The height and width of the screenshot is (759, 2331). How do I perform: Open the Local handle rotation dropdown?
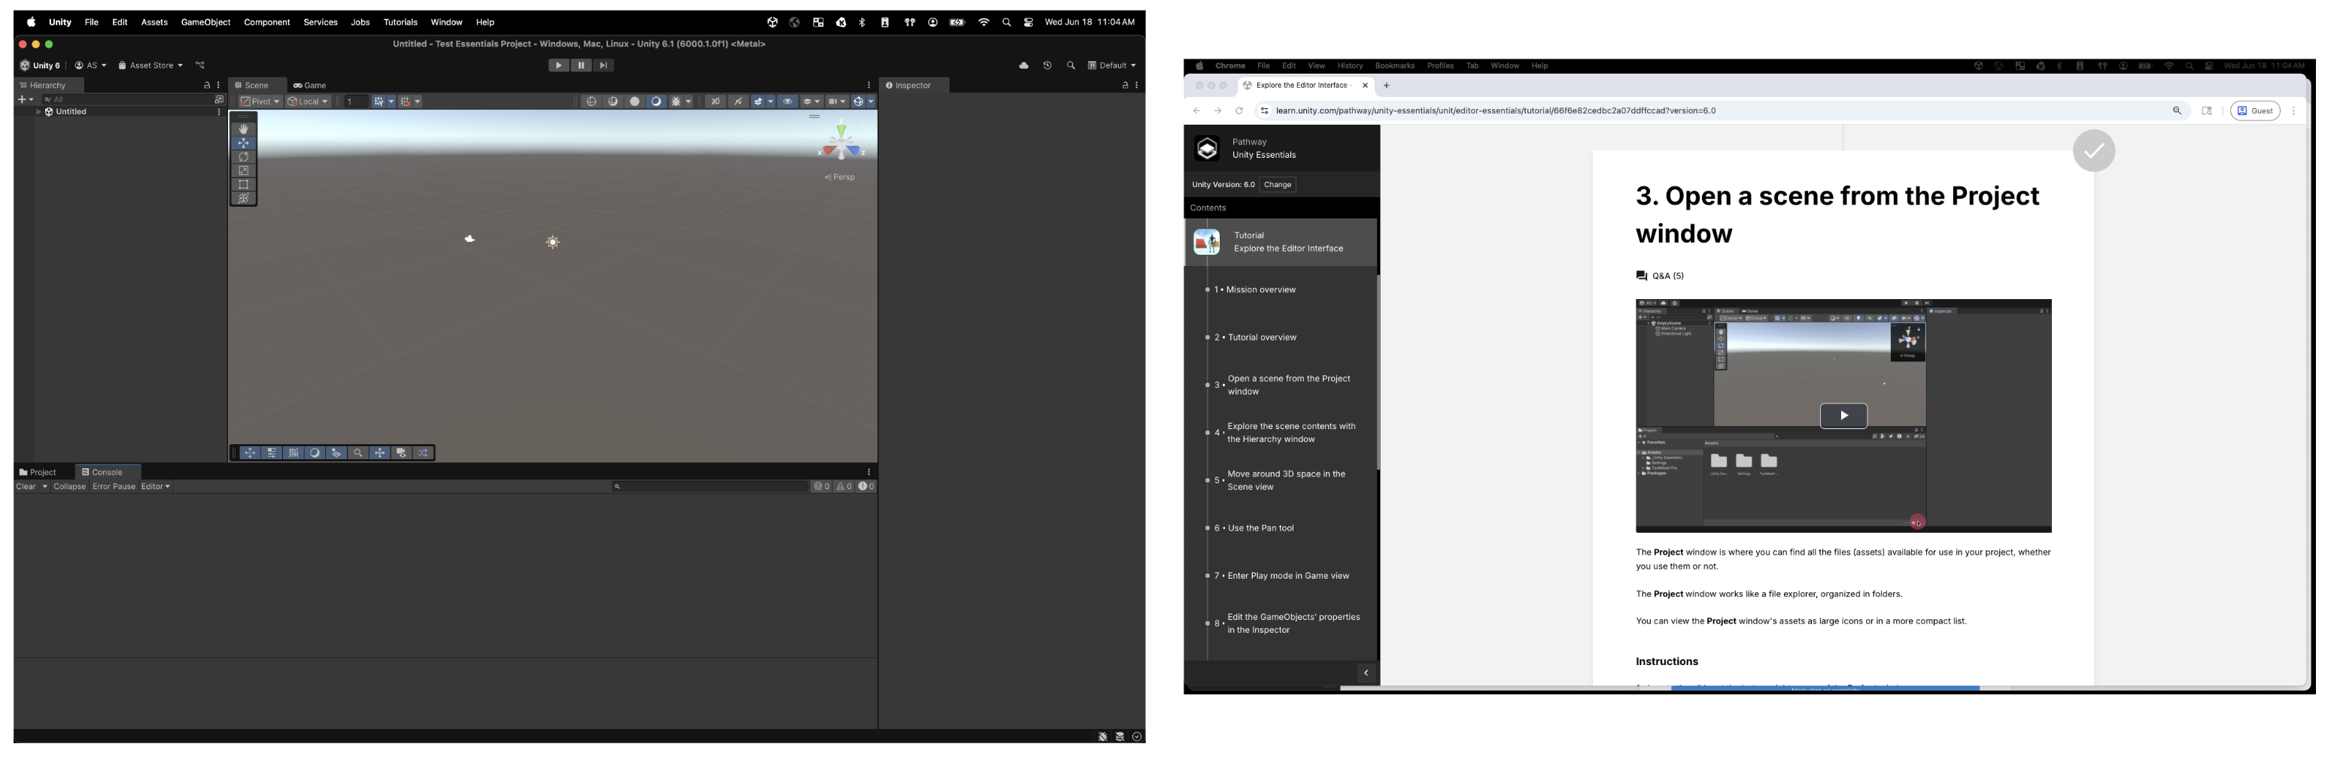tap(308, 101)
